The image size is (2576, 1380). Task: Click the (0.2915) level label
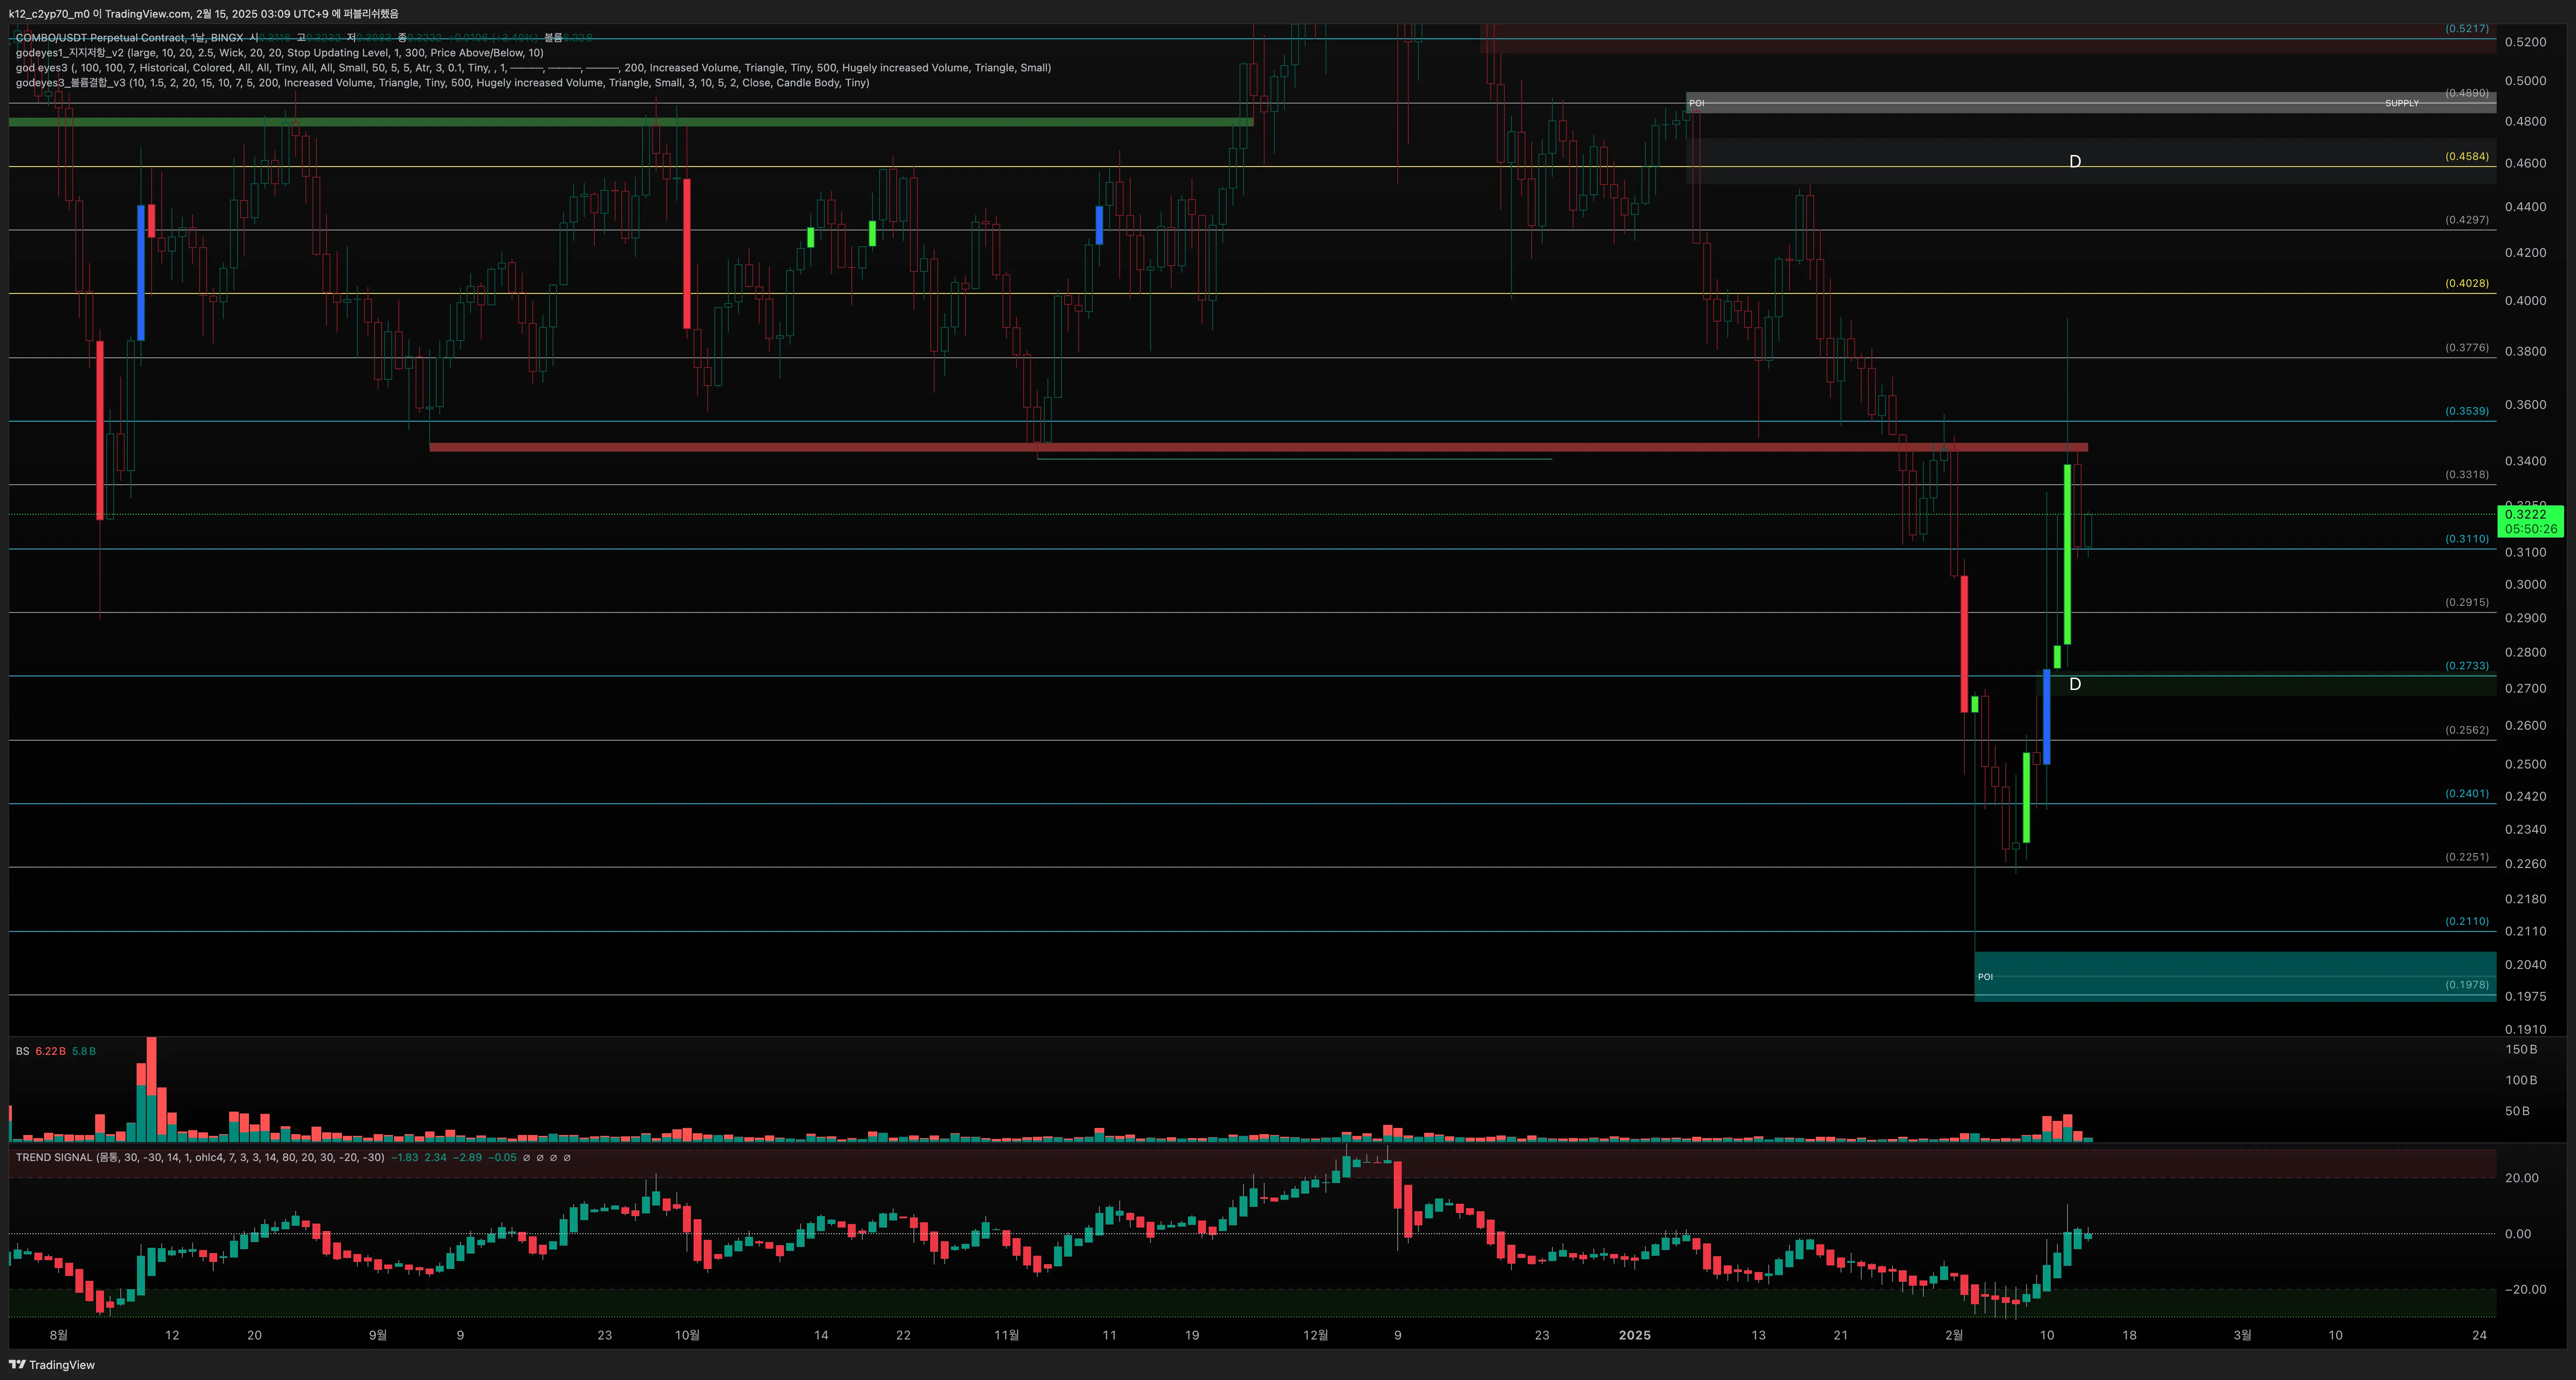click(x=2467, y=603)
